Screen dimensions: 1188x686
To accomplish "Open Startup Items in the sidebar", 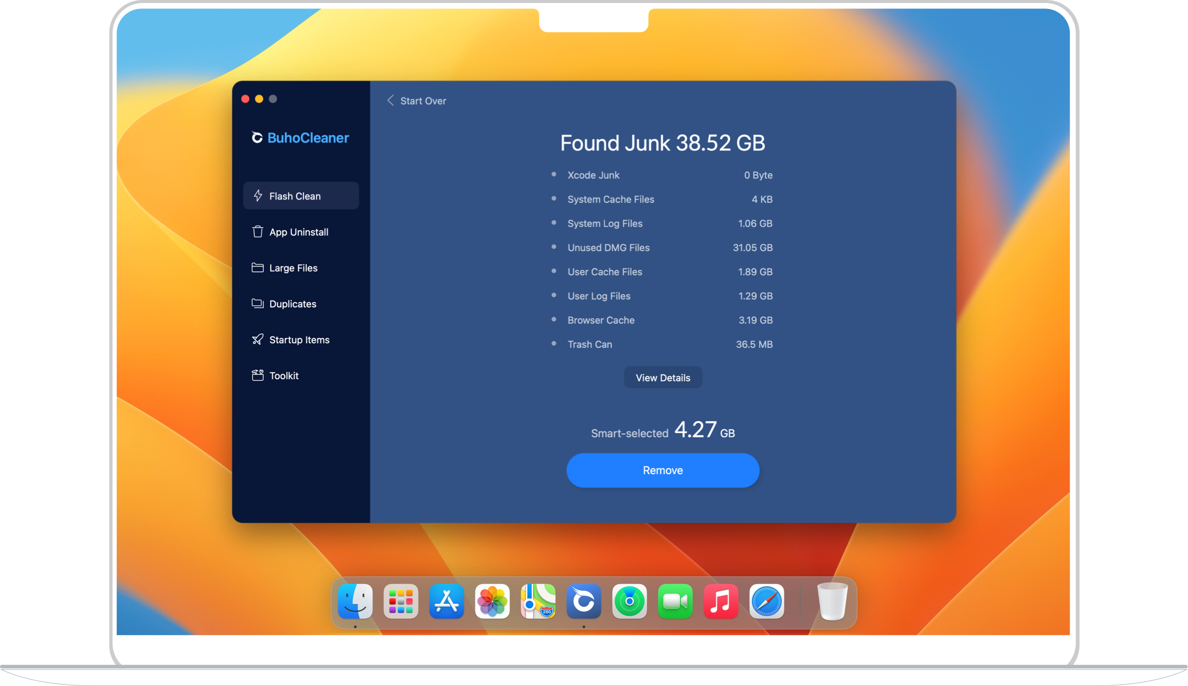I will (301, 339).
